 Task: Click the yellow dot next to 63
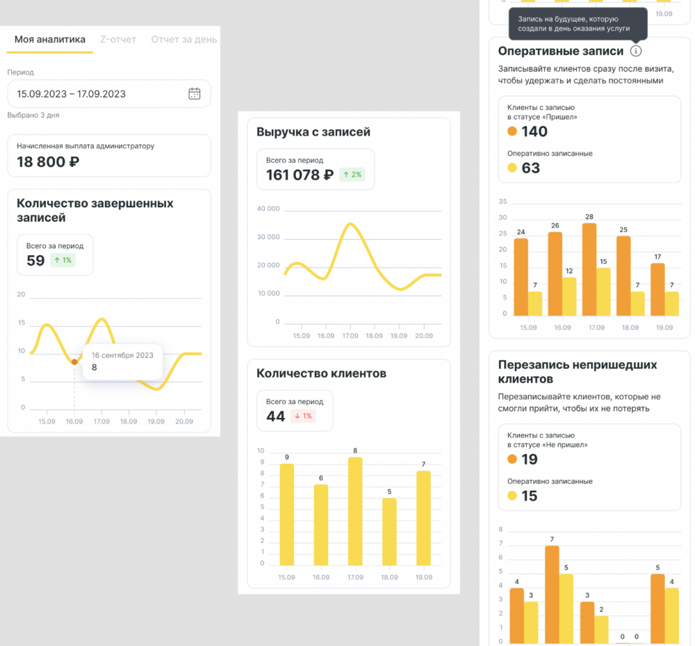coord(512,168)
